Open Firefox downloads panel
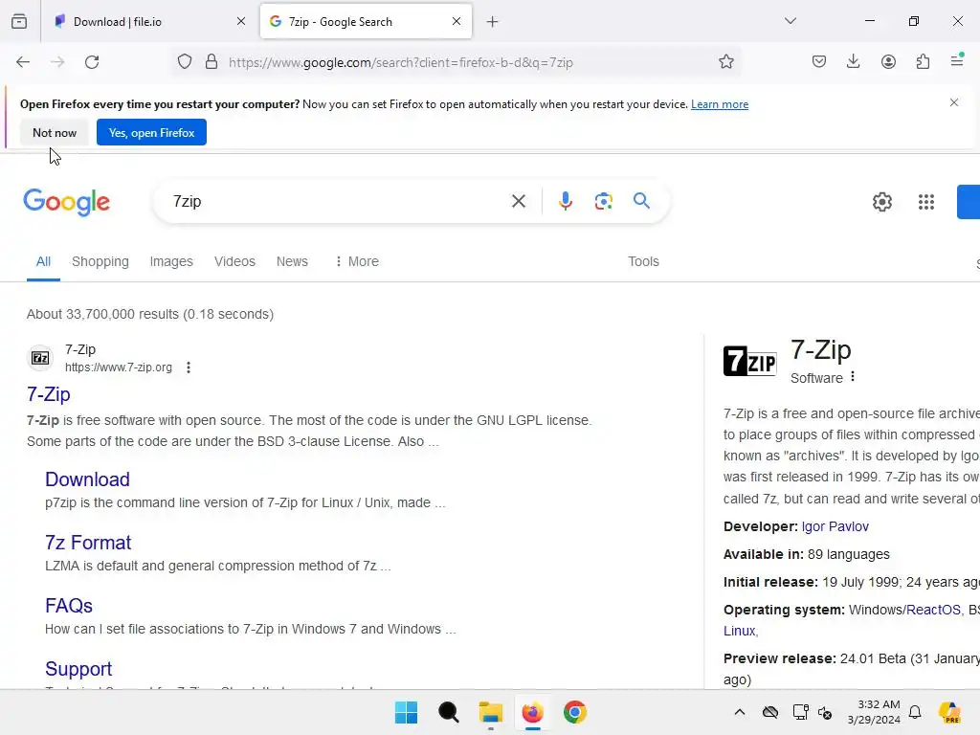Image resolution: width=980 pixels, height=735 pixels. pos(853,61)
